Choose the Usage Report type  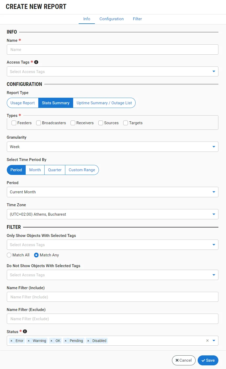[23, 103]
